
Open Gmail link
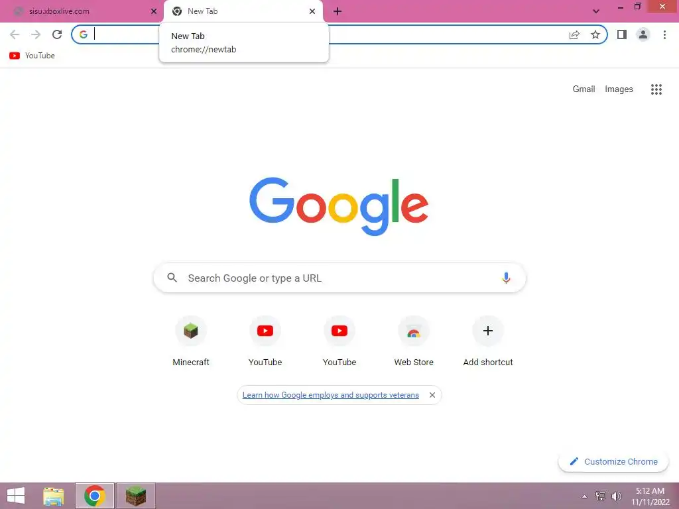pyautogui.click(x=584, y=89)
